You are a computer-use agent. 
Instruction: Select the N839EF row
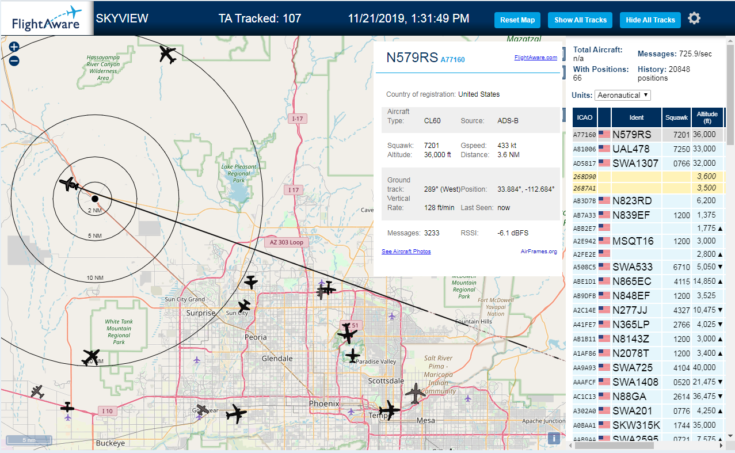point(648,215)
